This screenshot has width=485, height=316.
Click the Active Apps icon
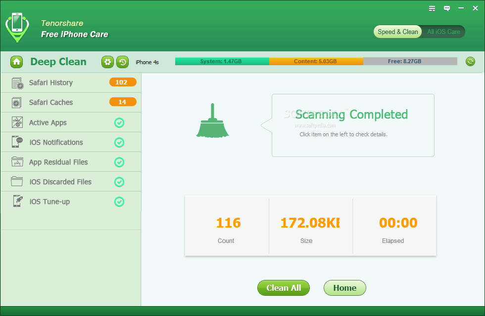tap(17, 122)
